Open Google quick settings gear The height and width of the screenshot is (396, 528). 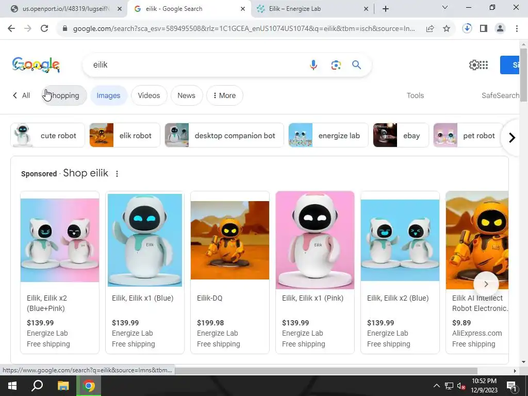[x=474, y=65]
